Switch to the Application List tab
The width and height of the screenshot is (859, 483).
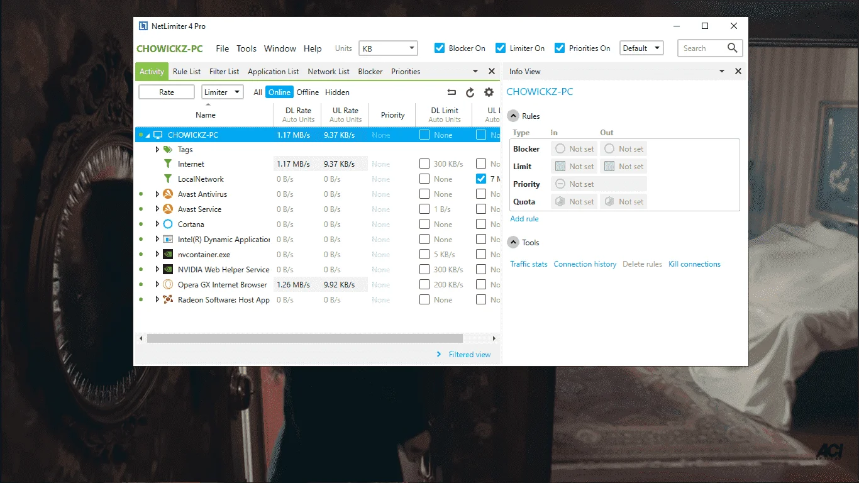coord(274,72)
